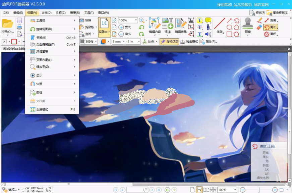Click the orange fill color swatch
This screenshot has height=193, width=292.
coord(103,42)
